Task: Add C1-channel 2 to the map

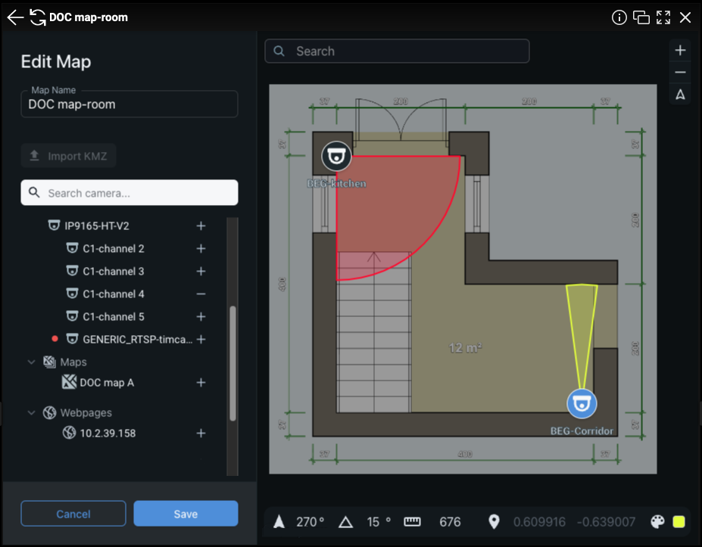Action: pyautogui.click(x=201, y=249)
